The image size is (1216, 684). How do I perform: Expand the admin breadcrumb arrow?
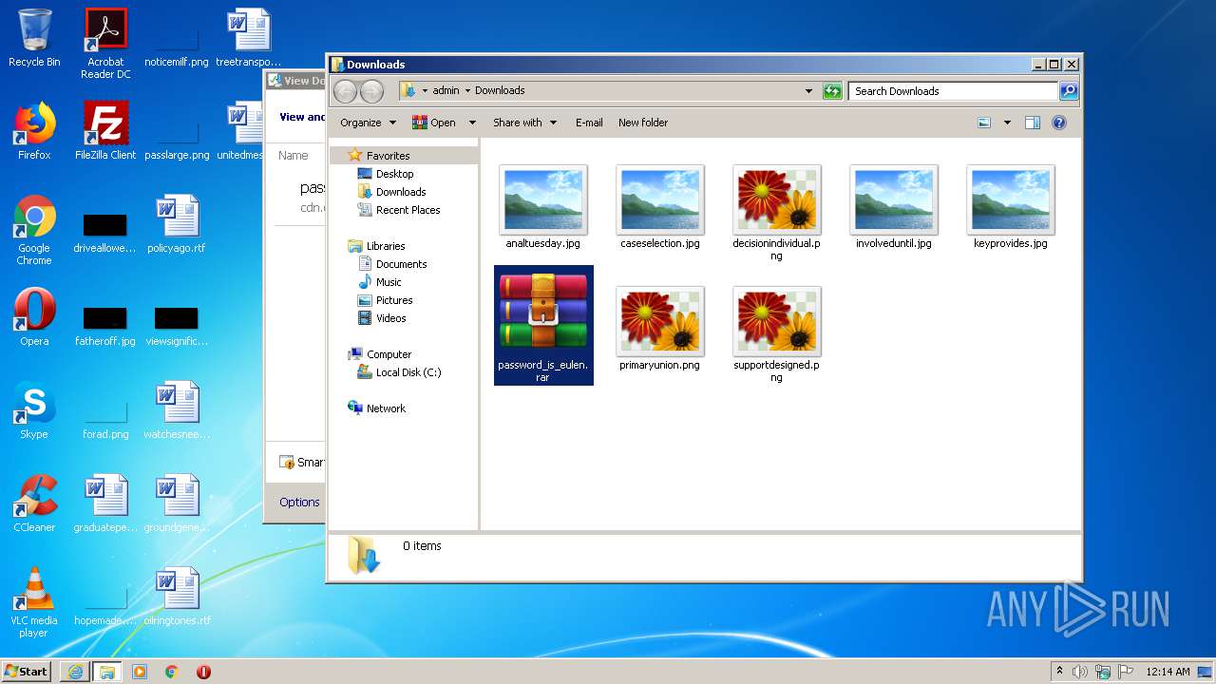[467, 91]
